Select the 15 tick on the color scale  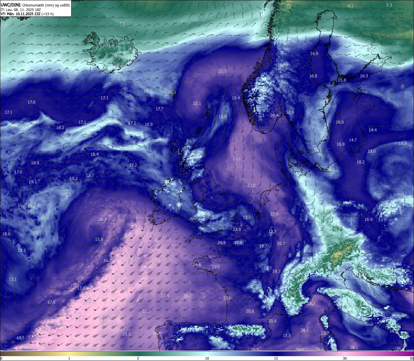[276, 358]
